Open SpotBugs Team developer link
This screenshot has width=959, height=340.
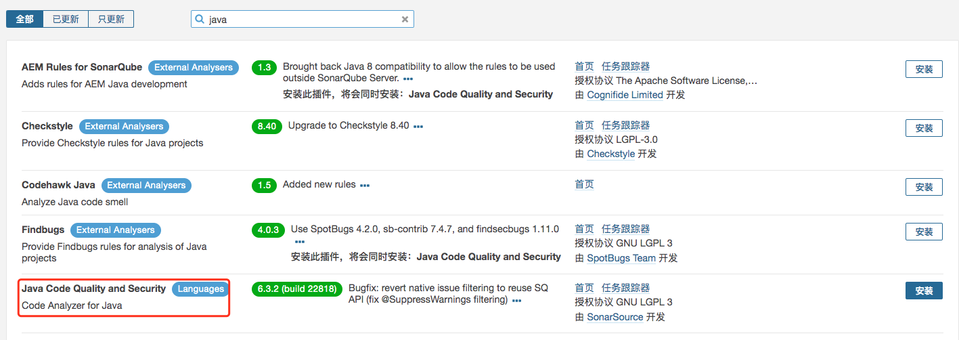click(621, 258)
